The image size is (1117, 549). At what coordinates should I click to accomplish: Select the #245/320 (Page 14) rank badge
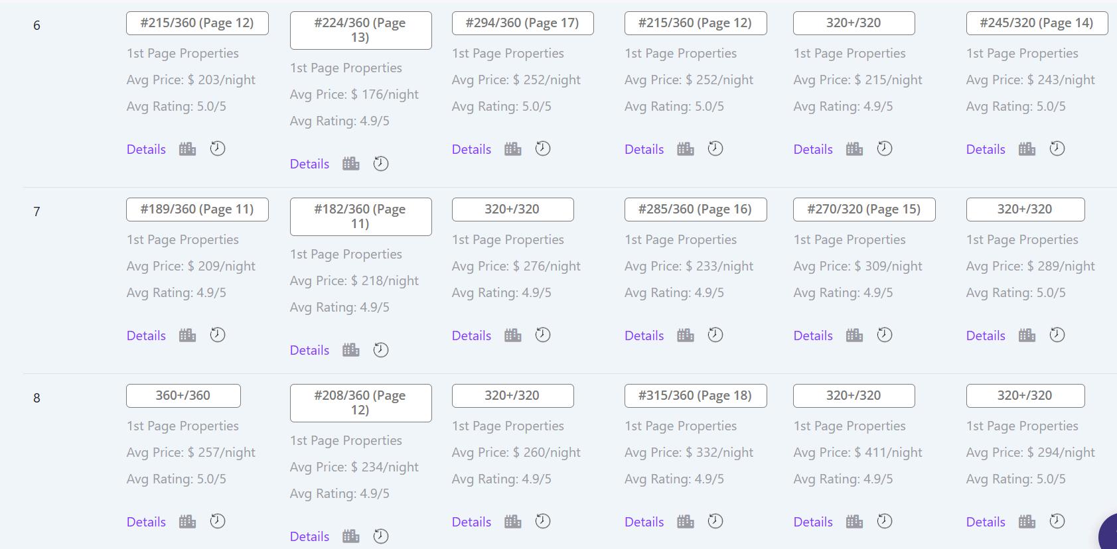[x=1037, y=23]
